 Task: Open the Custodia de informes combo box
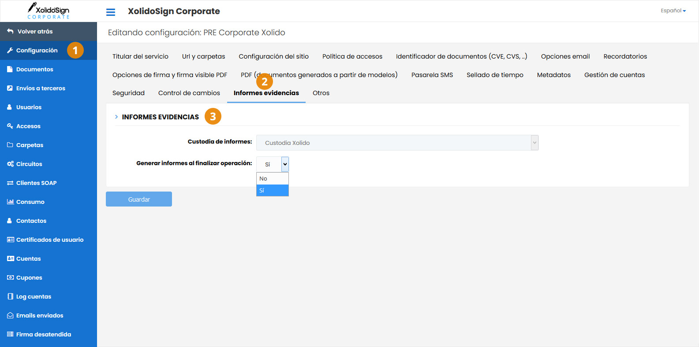pos(397,143)
